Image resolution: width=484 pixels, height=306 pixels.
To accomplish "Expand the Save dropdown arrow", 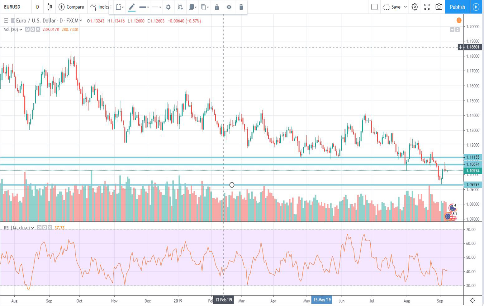I will 405,7.
